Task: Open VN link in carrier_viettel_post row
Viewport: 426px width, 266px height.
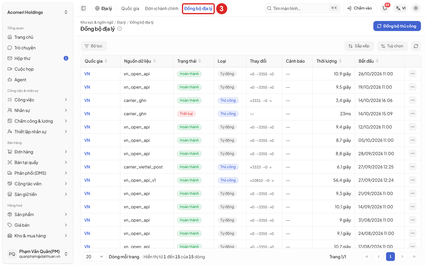Action: [87, 167]
